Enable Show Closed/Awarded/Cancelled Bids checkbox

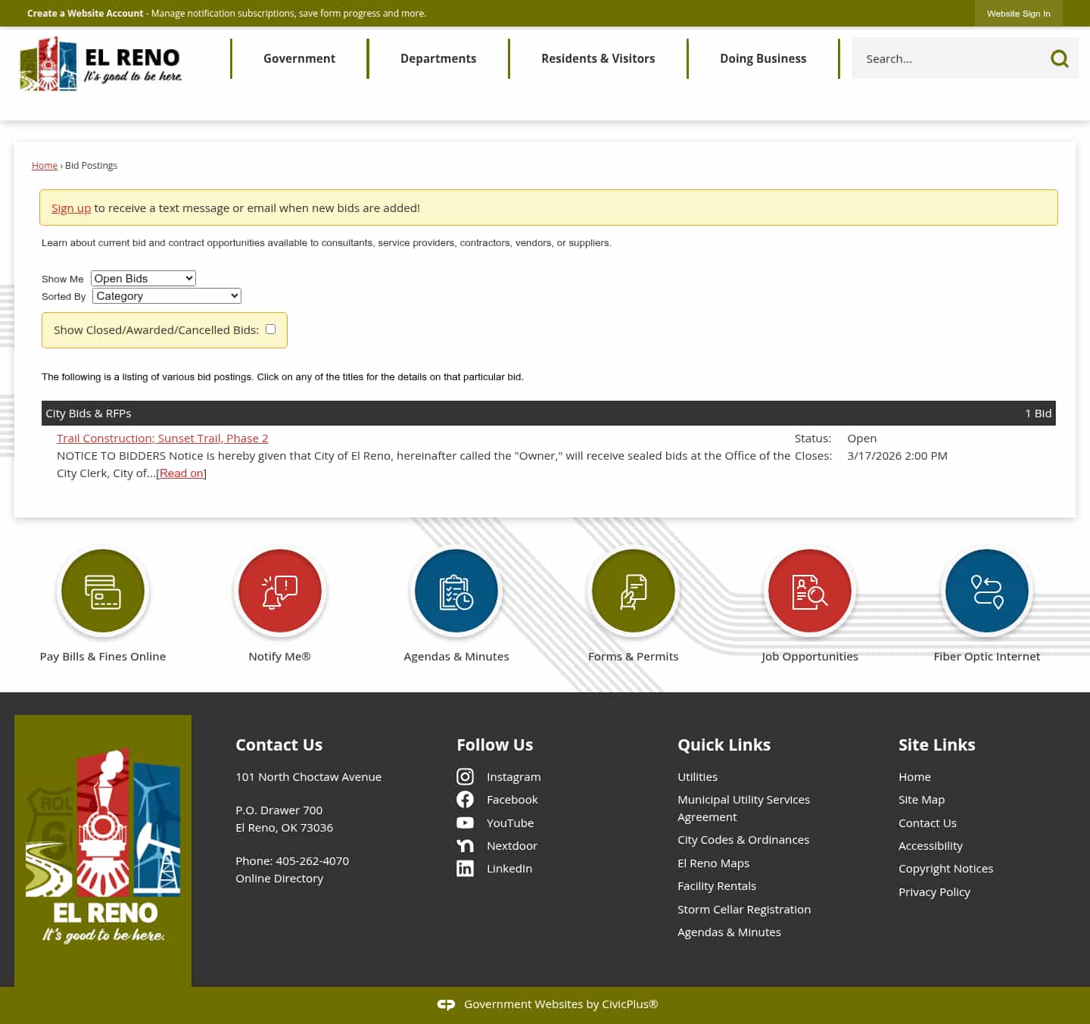coord(270,329)
